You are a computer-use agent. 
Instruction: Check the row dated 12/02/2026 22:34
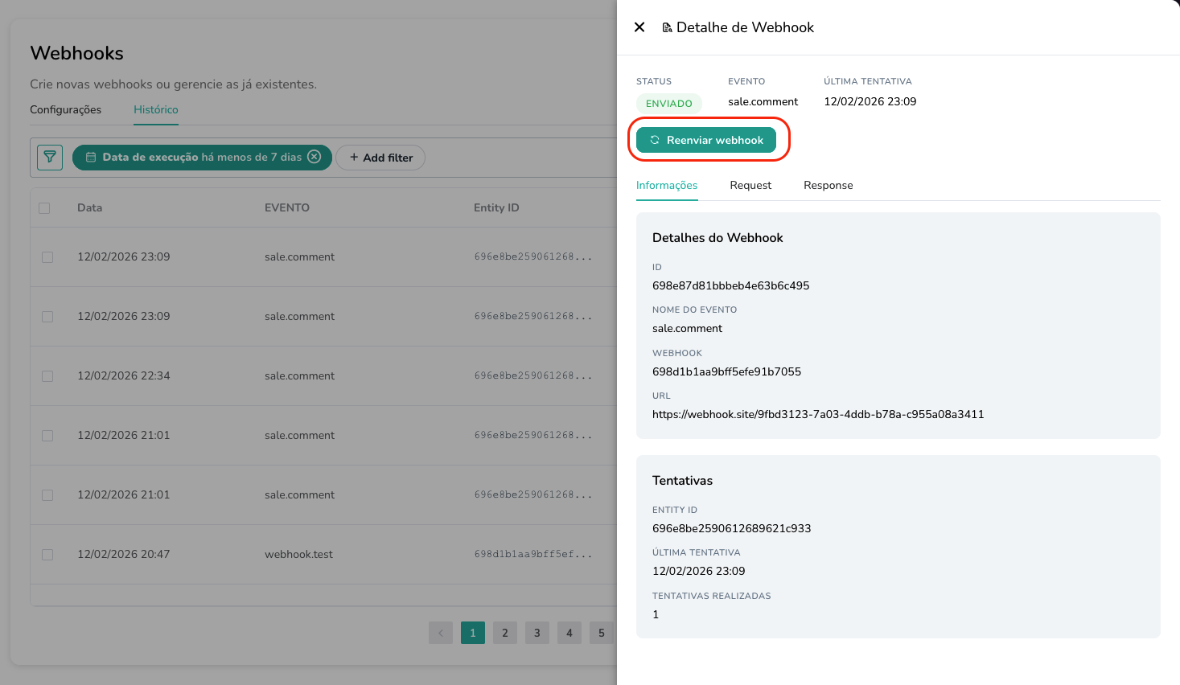point(47,375)
